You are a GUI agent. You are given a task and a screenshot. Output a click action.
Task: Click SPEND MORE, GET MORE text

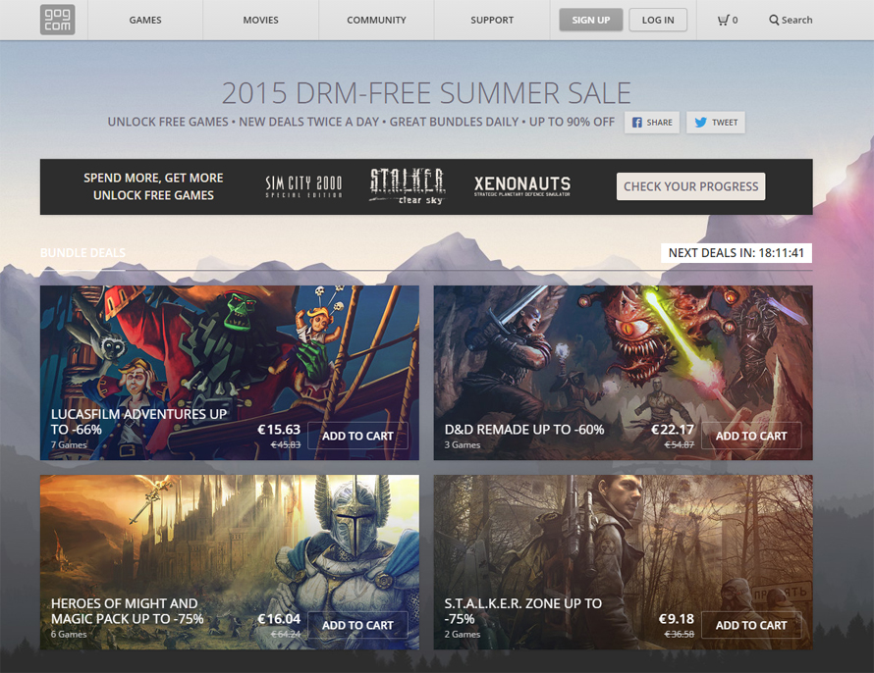click(153, 179)
